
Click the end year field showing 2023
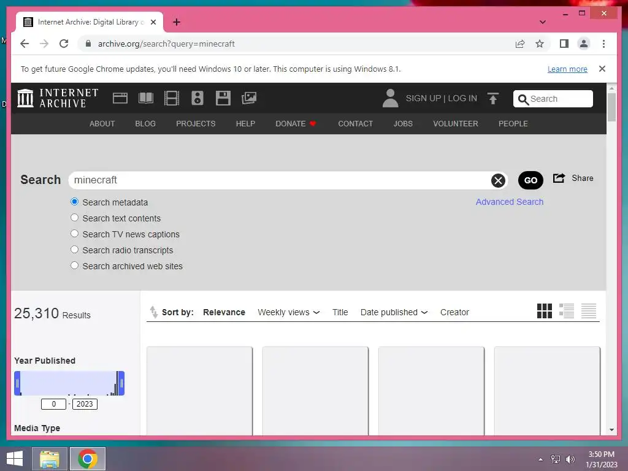click(x=85, y=404)
